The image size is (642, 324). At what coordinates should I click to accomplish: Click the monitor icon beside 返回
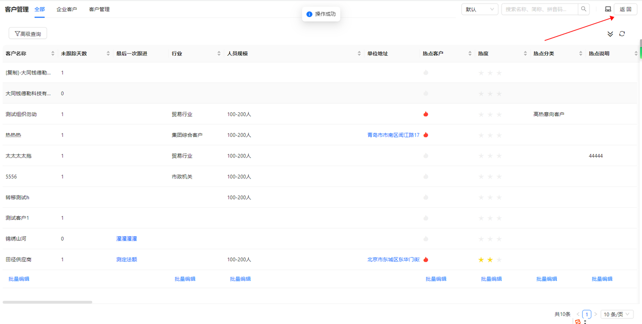608,9
